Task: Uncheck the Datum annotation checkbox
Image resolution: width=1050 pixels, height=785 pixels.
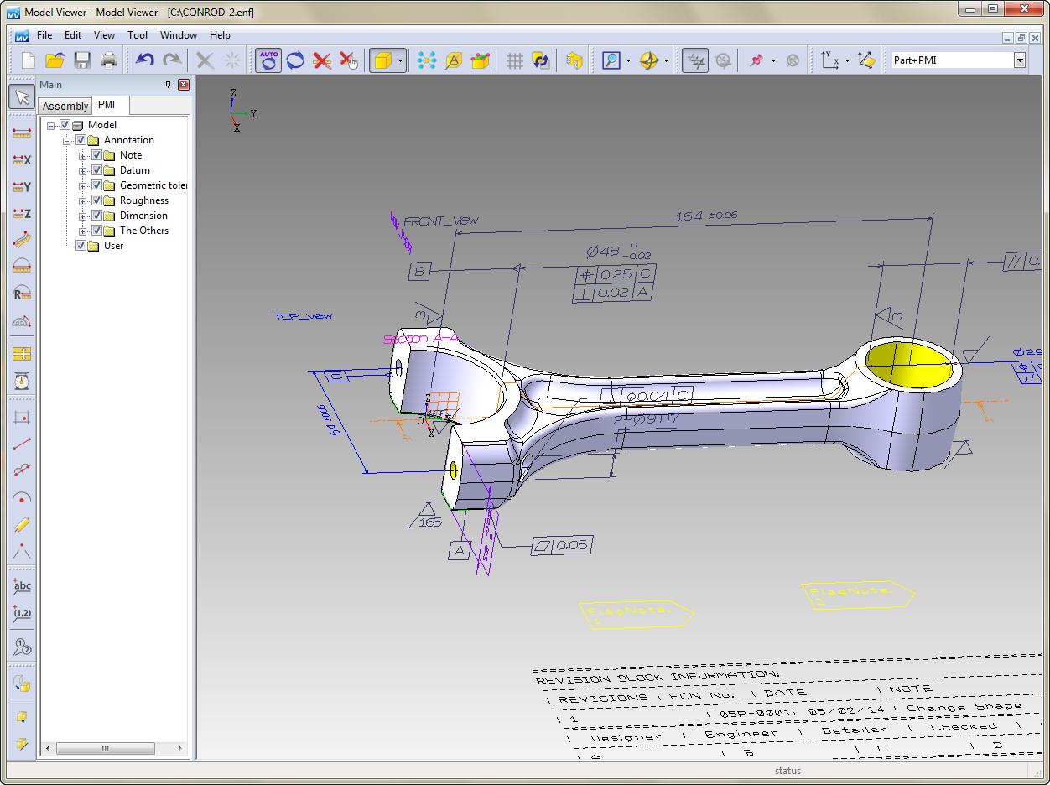Action: pos(96,169)
